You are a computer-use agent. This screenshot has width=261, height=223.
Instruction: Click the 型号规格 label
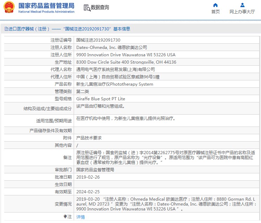coord(63,99)
